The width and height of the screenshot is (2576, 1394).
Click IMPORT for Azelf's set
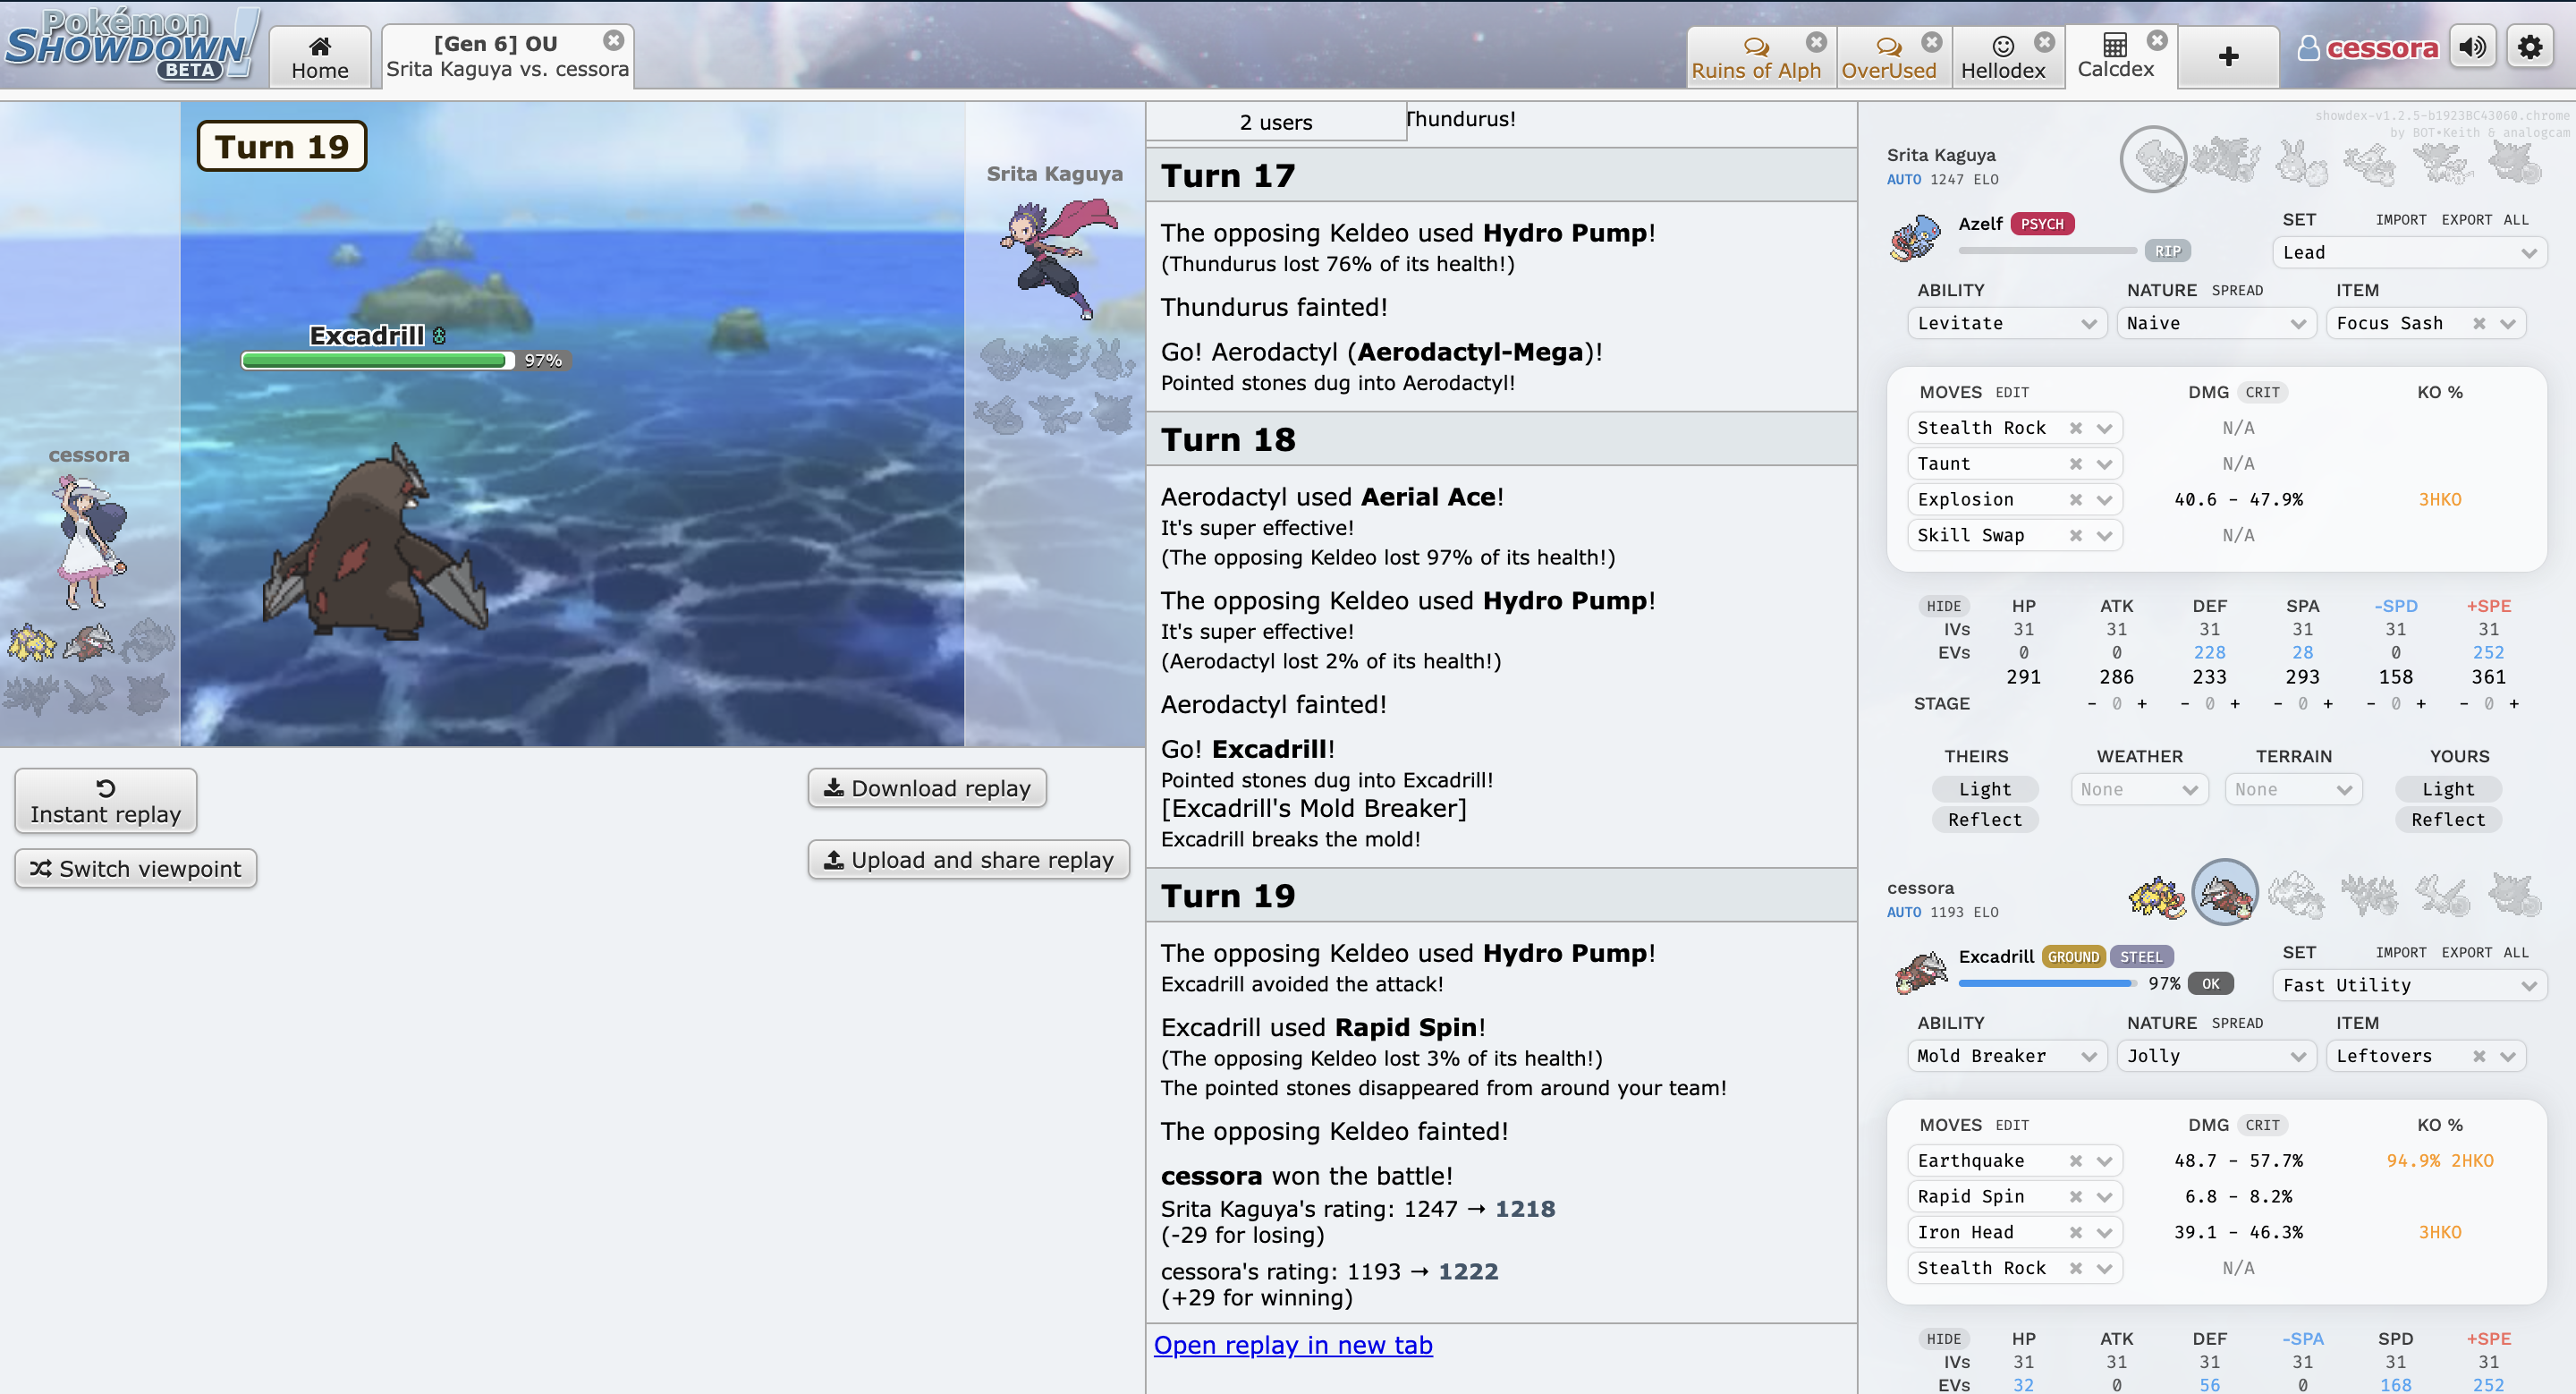[2400, 220]
